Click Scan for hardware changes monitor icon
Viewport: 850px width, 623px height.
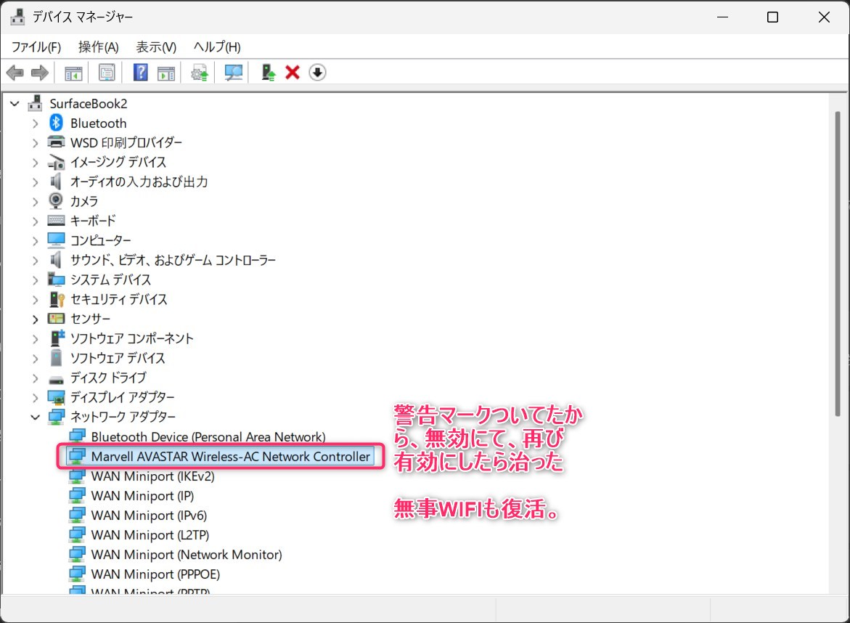point(234,73)
